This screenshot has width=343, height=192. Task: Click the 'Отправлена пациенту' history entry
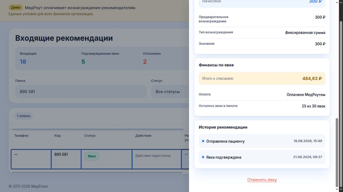[x=262, y=141]
